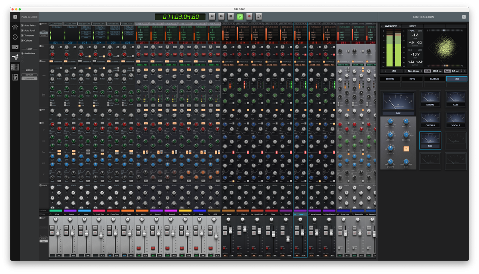Click the RESET button on the meter

tap(412, 26)
